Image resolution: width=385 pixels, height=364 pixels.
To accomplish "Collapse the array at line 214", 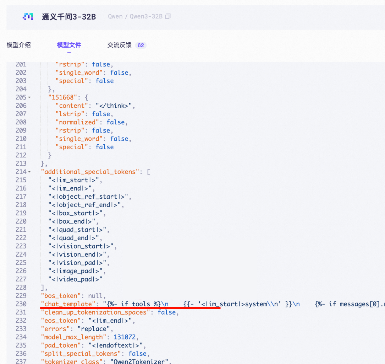I will click(29, 172).
